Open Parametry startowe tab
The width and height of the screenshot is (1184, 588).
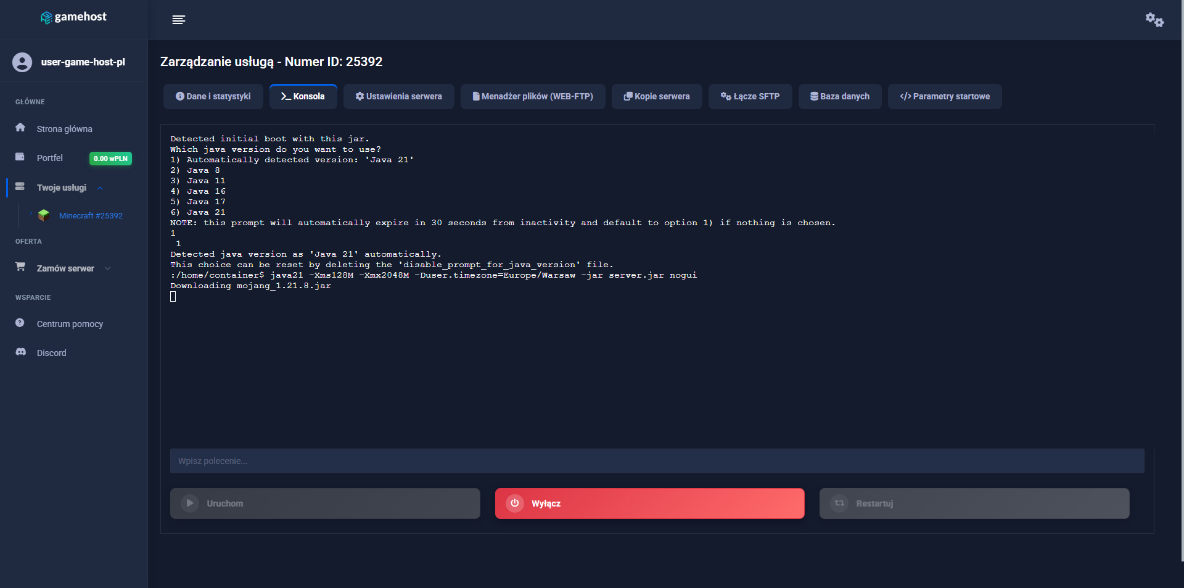945,97
